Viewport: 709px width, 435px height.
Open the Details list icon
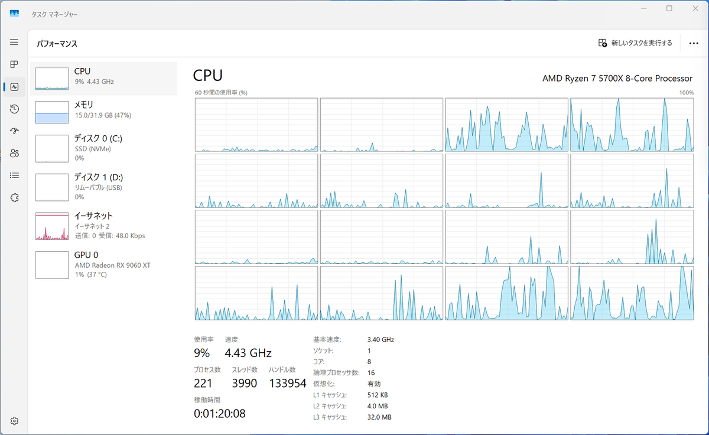click(x=14, y=176)
